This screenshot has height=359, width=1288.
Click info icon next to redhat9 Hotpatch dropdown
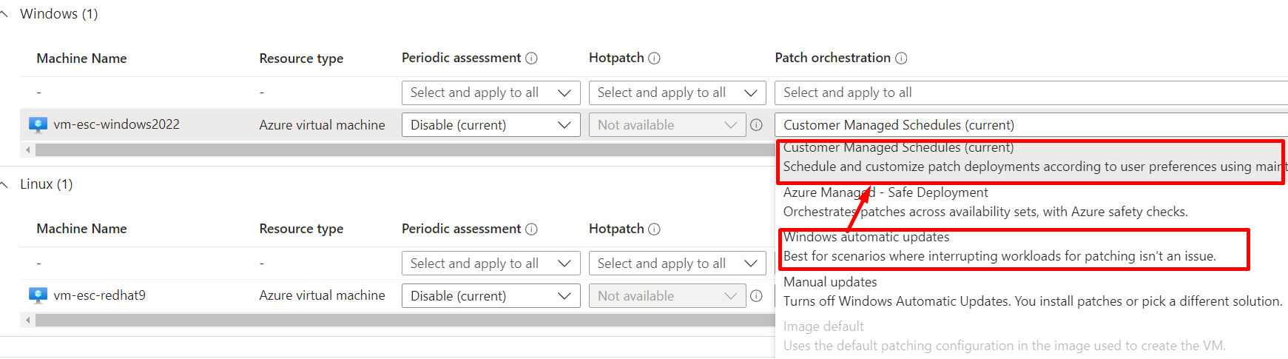point(756,296)
